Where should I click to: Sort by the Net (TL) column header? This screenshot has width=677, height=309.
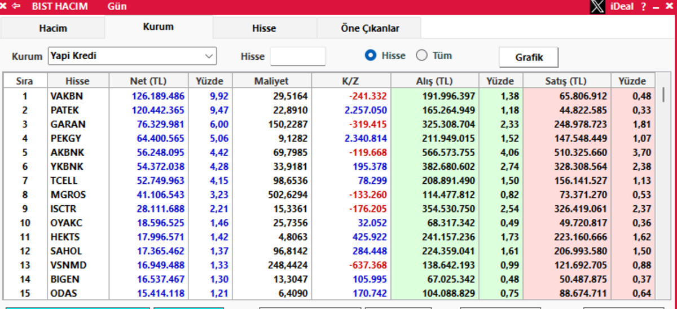point(148,81)
